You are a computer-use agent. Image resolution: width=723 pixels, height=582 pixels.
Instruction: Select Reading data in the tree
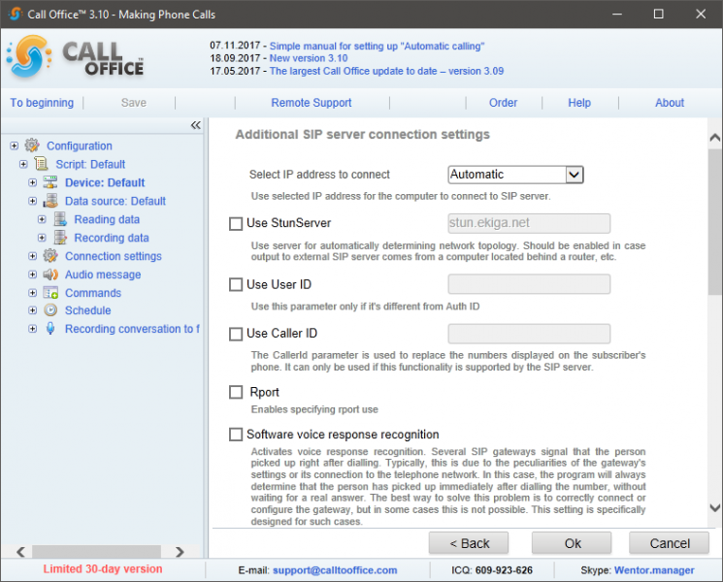click(x=107, y=220)
